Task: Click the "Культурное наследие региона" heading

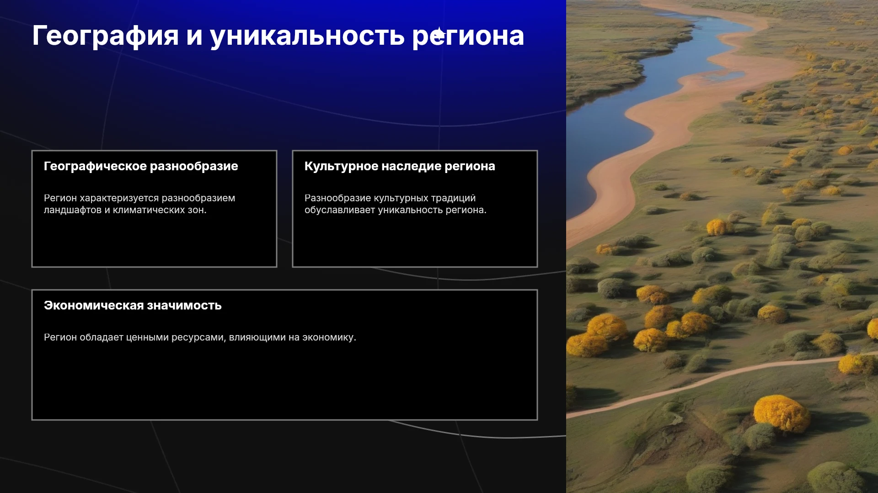Action: point(400,166)
